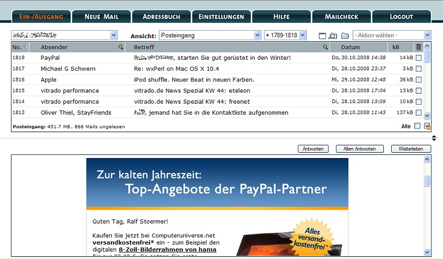Sort by Datum column header

pyautogui.click(x=350, y=47)
